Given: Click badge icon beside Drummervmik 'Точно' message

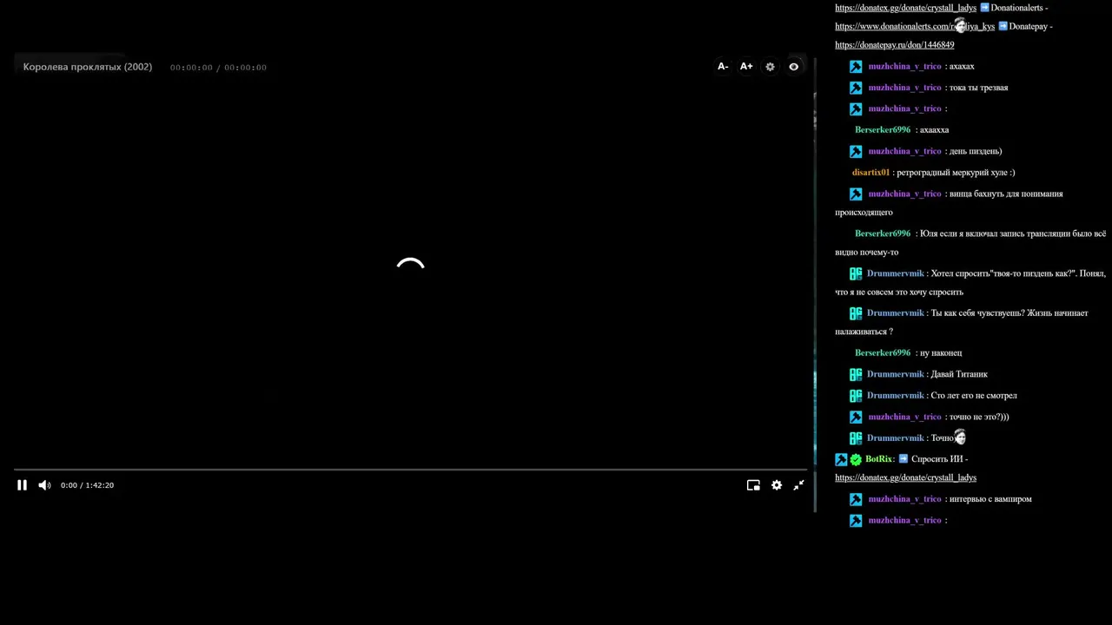Looking at the screenshot, I should (856, 438).
